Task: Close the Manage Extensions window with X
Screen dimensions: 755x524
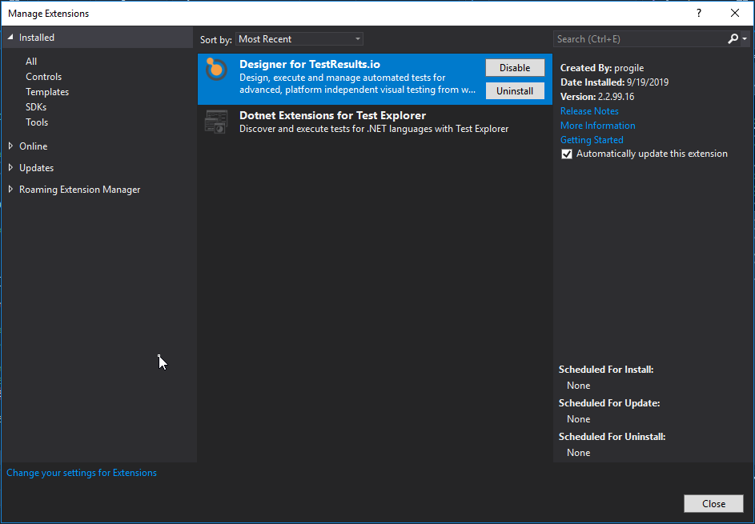Action: 735,14
